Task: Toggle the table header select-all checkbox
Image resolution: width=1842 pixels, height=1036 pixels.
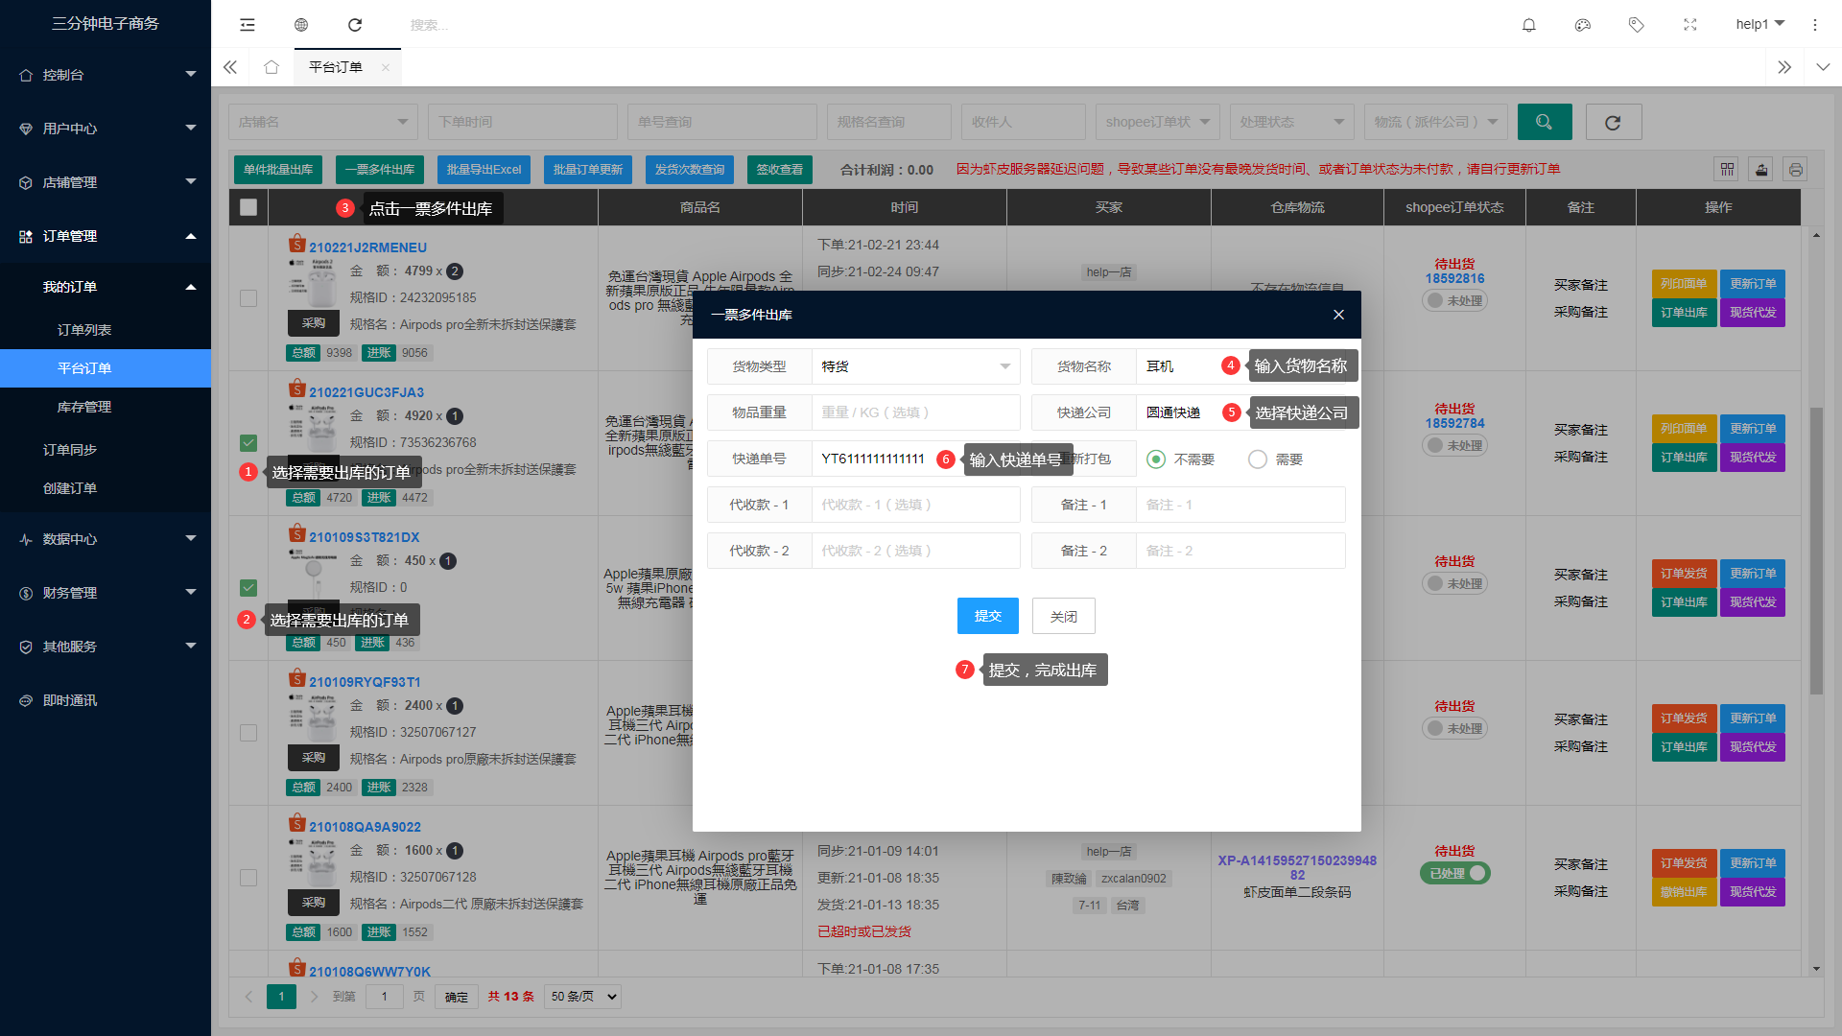Action: coord(248,207)
